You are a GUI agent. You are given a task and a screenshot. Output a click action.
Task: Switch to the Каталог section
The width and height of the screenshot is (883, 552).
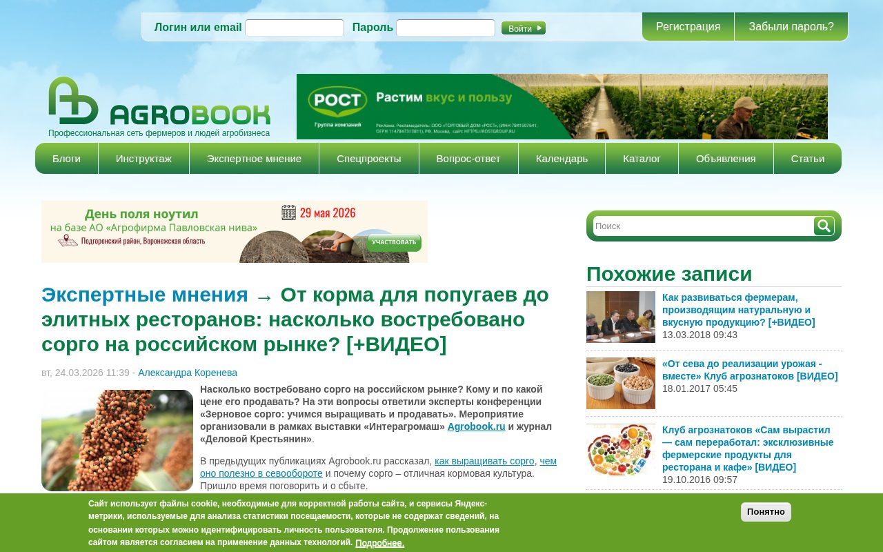point(642,158)
